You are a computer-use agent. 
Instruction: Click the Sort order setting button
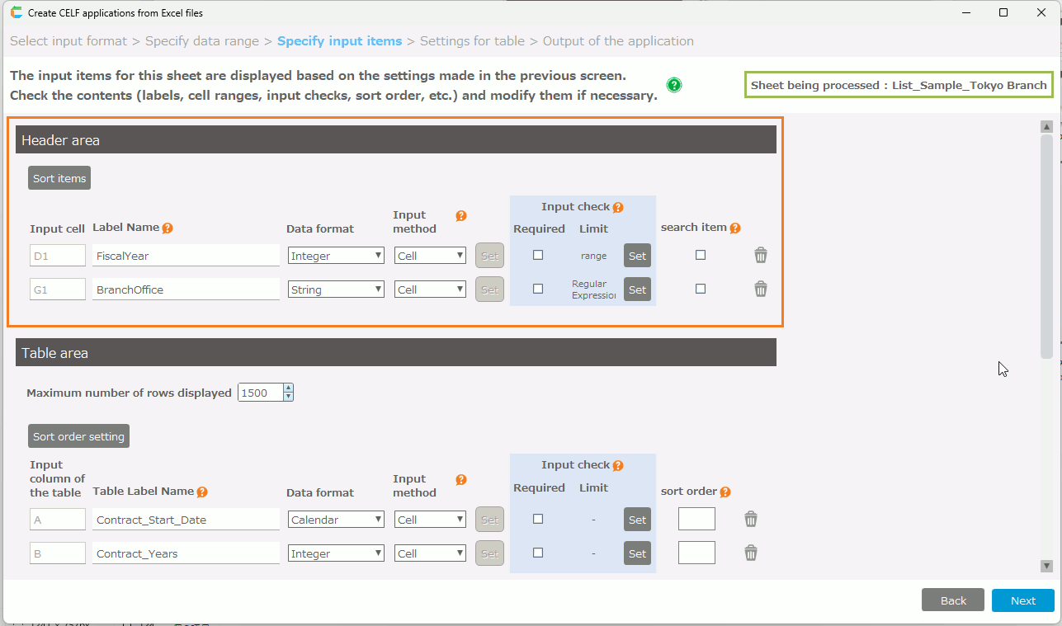click(78, 436)
